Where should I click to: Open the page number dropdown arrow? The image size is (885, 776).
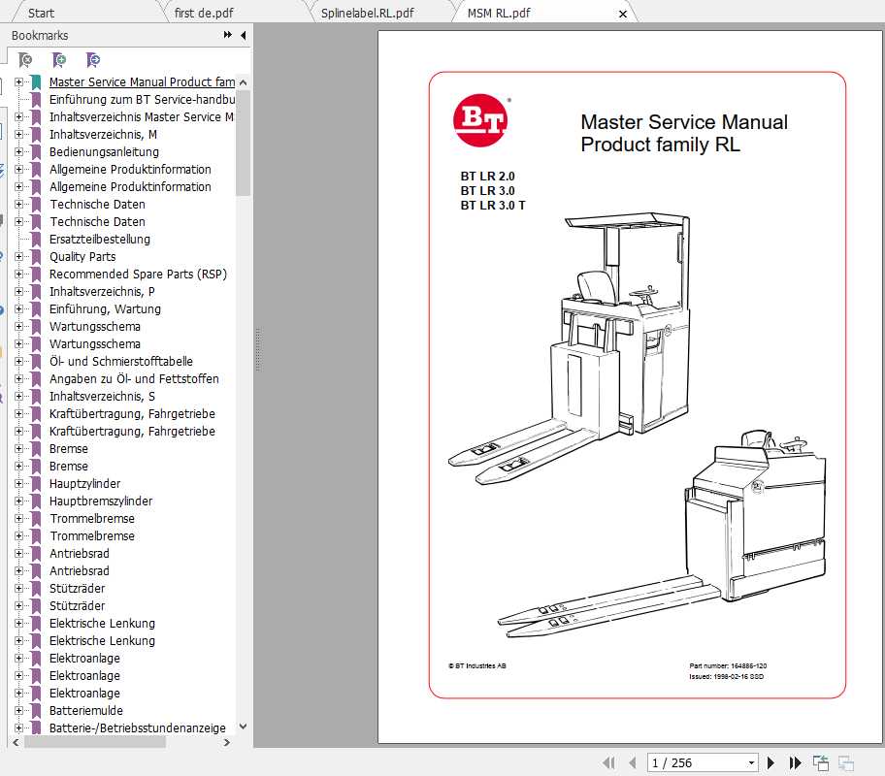tap(751, 763)
